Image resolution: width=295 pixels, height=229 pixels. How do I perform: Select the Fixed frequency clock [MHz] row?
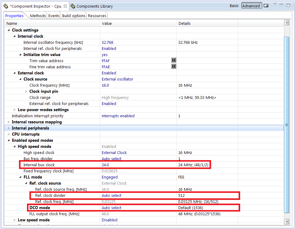[x=144, y=171]
